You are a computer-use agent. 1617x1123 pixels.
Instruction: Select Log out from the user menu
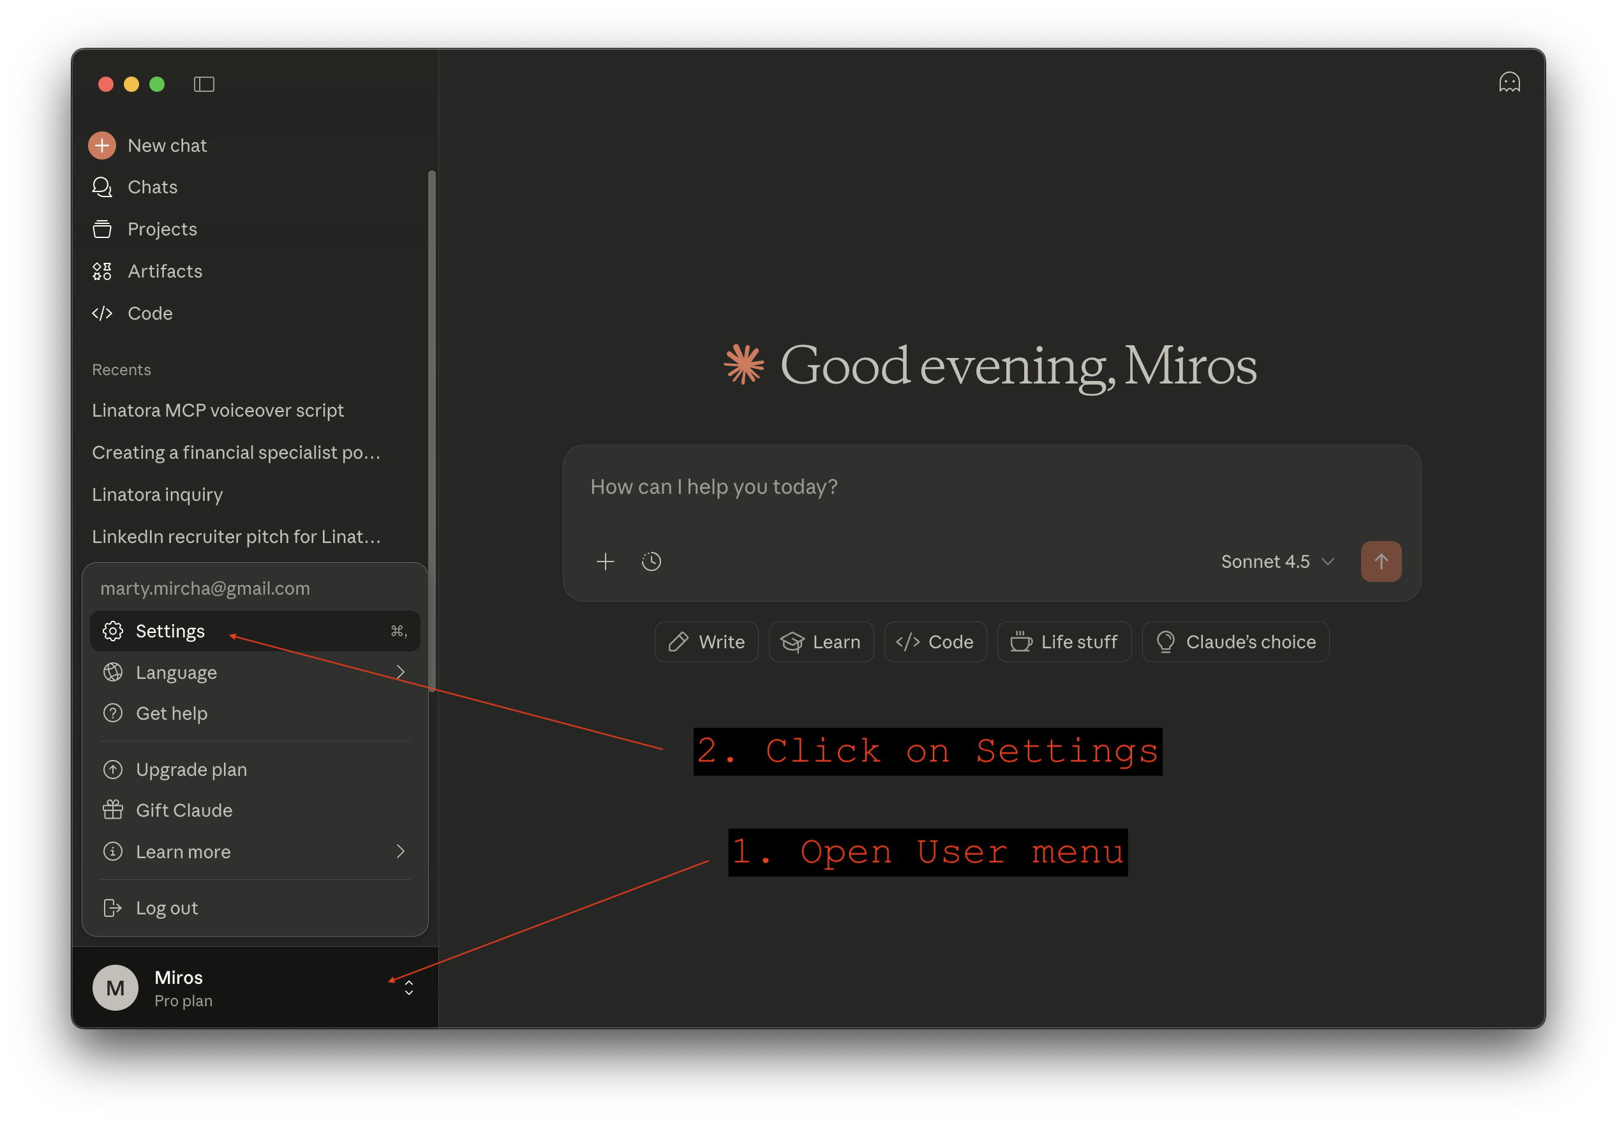coord(166,908)
